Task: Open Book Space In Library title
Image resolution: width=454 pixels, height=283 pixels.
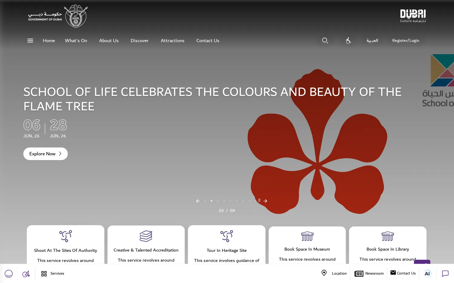Action: coord(388,249)
